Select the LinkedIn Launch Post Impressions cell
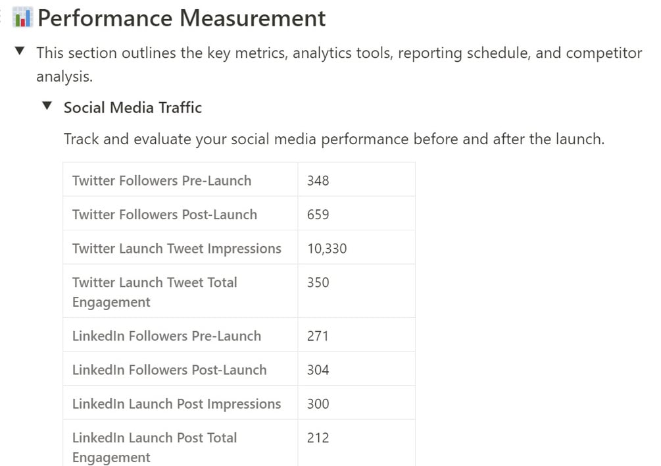Screen dimensions: 661x466 [180, 403]
